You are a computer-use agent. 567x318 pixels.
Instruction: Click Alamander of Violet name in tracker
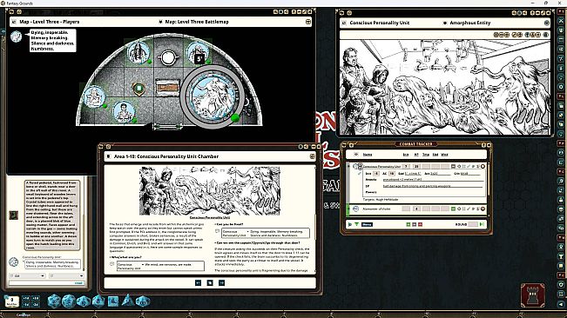pos(376,209)
